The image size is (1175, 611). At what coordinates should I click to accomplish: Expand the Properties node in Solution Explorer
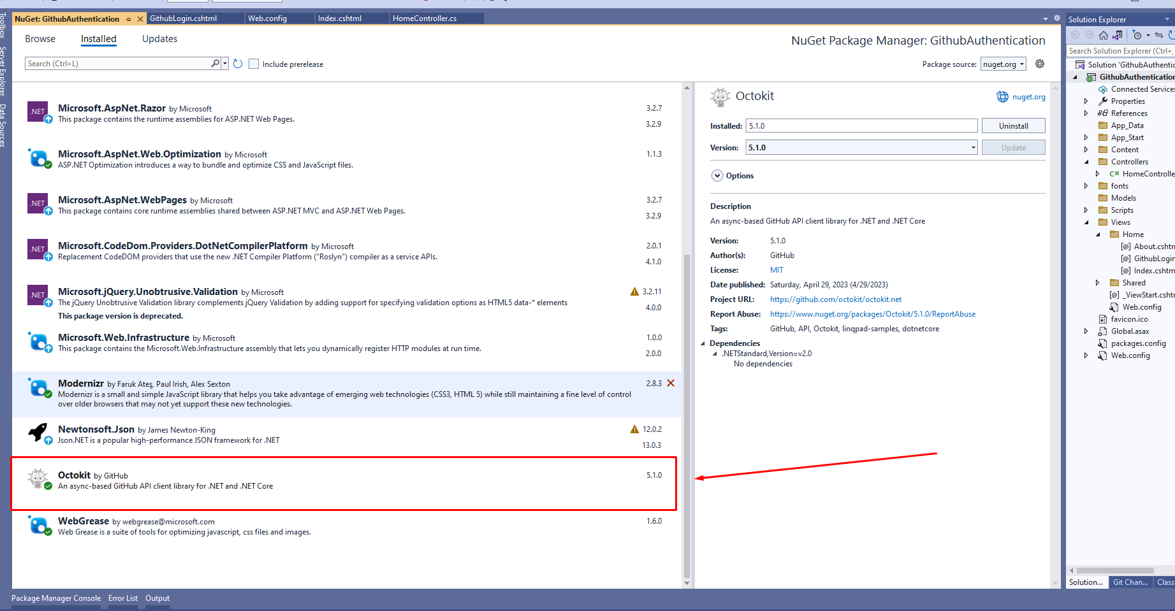coord(1086,101)
